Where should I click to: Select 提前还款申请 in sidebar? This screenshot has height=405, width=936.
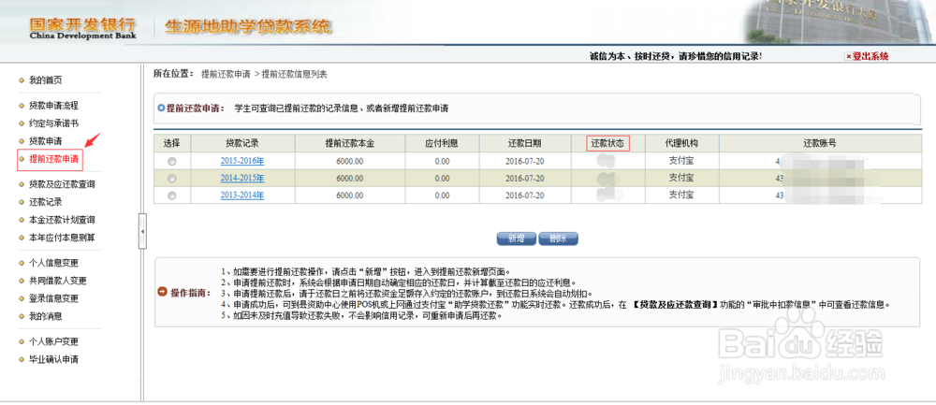click(53, 159)
